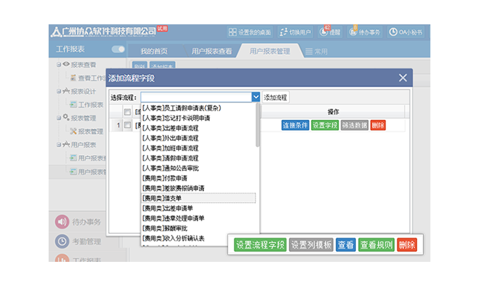Switch to the 我的首页 tab

[x=154, y=51]
